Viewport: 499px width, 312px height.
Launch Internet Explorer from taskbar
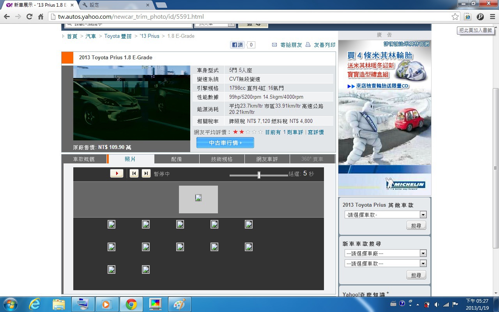pos(35,304)
